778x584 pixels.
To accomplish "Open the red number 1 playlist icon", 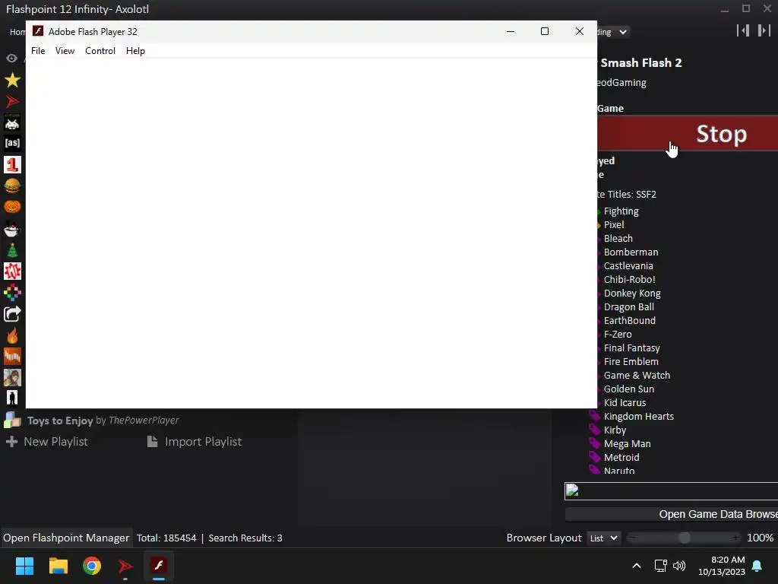I will click(x=12, y=165).
